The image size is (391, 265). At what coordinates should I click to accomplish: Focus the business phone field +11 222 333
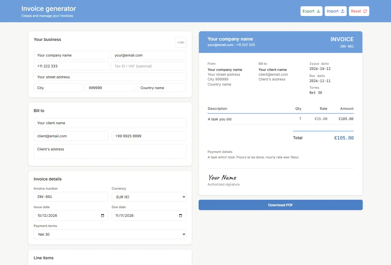[x=71, y=66]
